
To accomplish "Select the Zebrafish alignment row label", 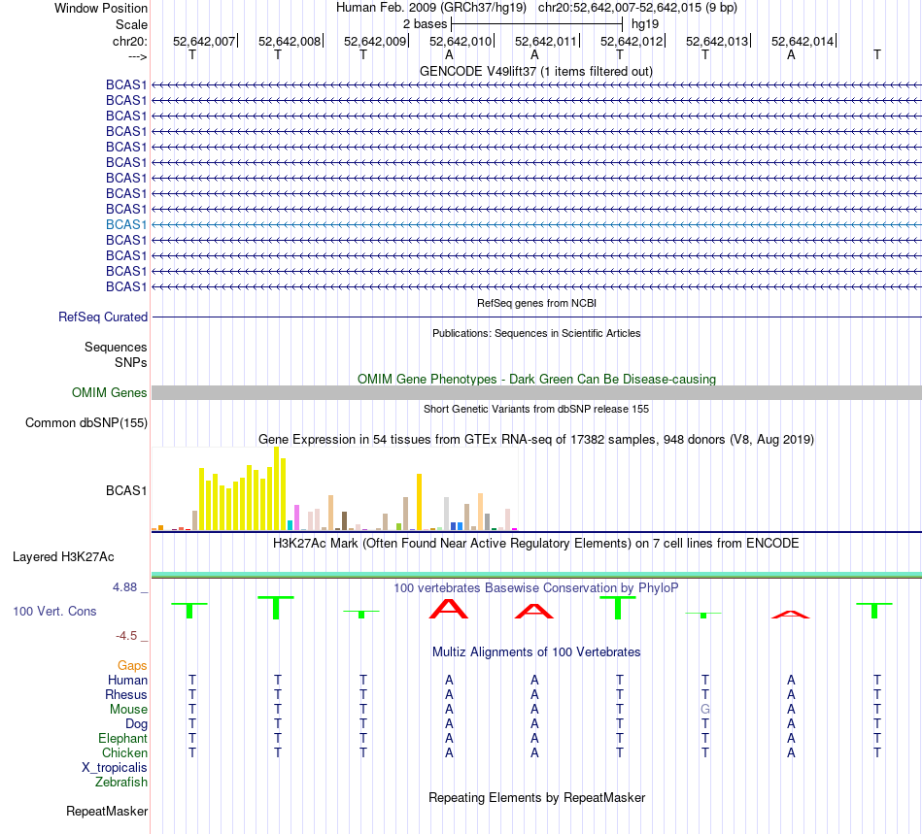I will 121,783.
